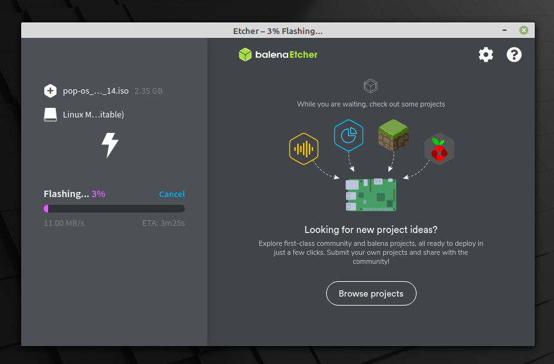Screen dimensions: 554x364
Task: Click the Browse projects button
Action: click(x=371, y=293)
